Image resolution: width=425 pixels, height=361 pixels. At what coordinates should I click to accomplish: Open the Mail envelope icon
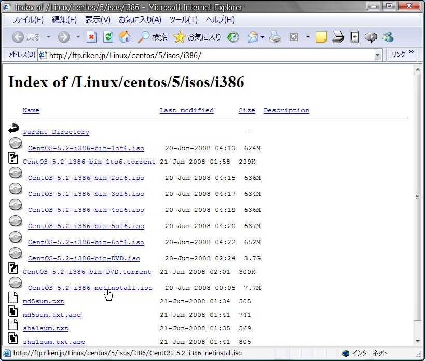(x=253, y=37)
